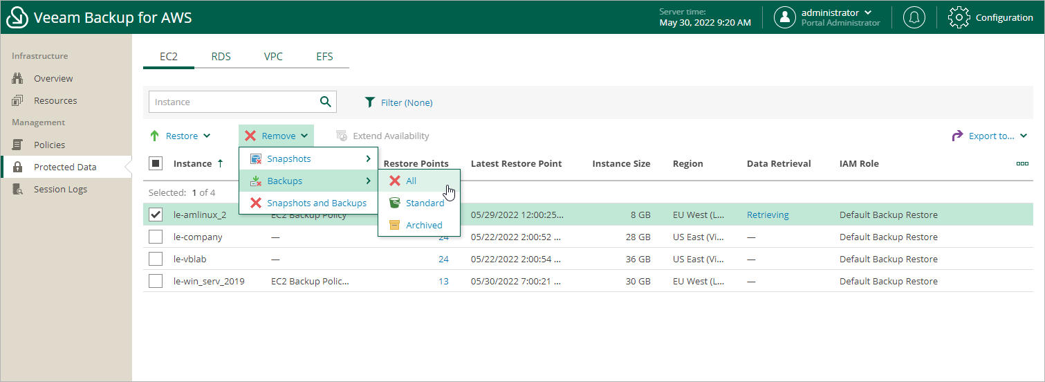Switch to the RDS tab

[221, 57]
